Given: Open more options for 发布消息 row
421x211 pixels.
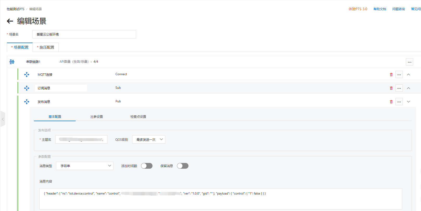Looking at the screenshot, I should tap(399, 102).
